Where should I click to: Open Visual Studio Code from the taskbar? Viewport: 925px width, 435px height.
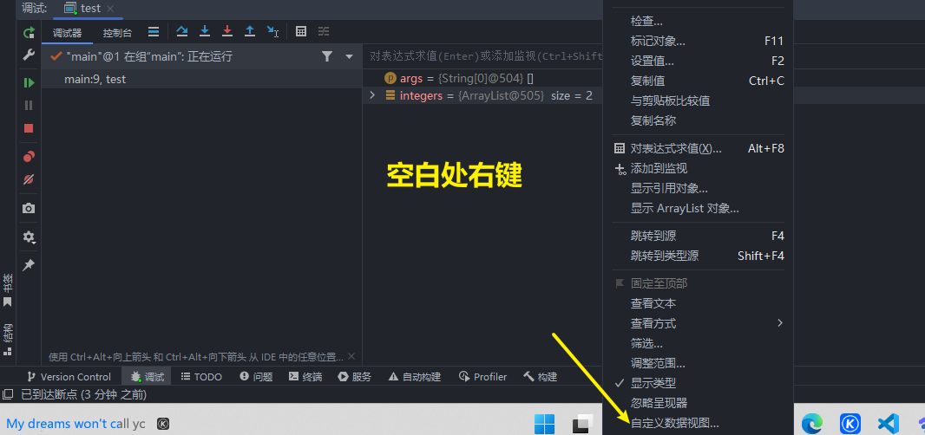pyautogui.click(x=887, y=423)
